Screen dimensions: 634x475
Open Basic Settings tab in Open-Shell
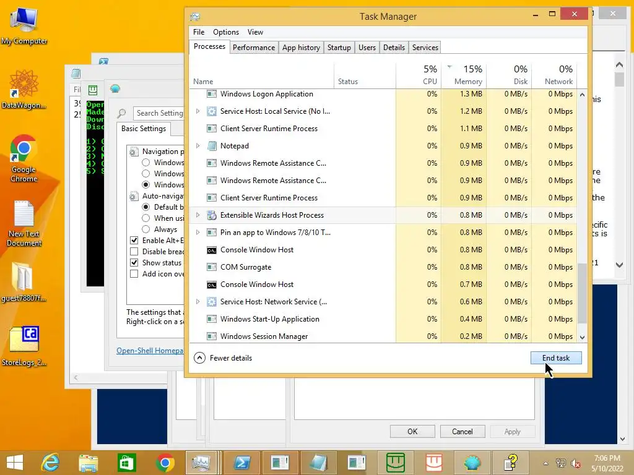144,129
